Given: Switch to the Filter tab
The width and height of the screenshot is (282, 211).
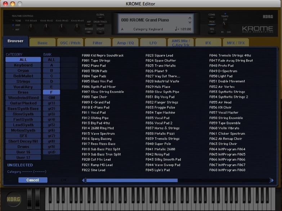Looking at the screenshot, I should 98,42.
